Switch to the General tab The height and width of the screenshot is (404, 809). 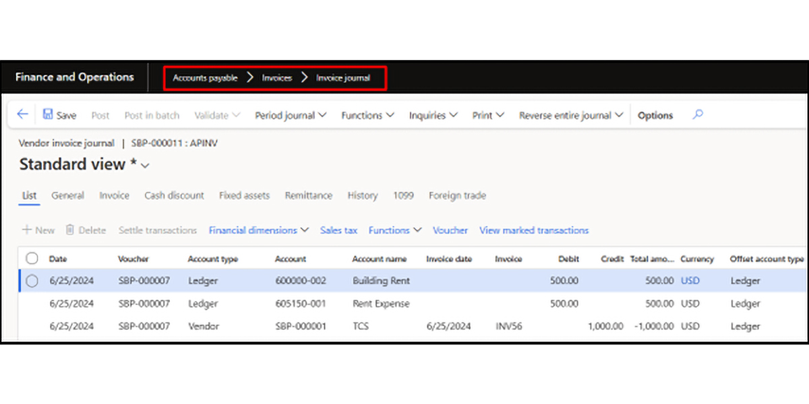point(67,195)
